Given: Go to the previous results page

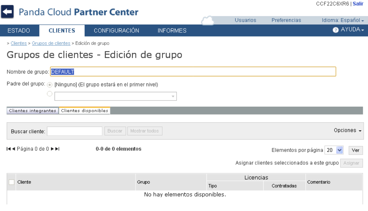Looking at the screenshot, I should click(14, 149).
